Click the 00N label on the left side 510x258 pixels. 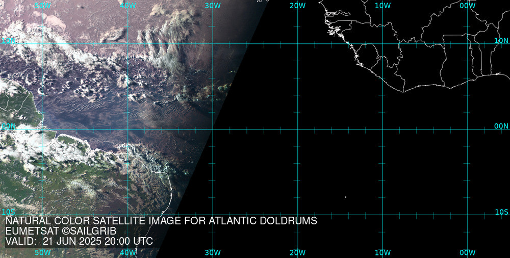[9, 126]
